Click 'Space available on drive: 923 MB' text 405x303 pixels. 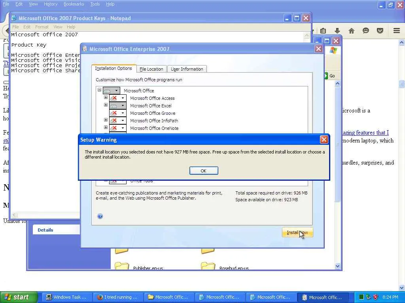267,200
